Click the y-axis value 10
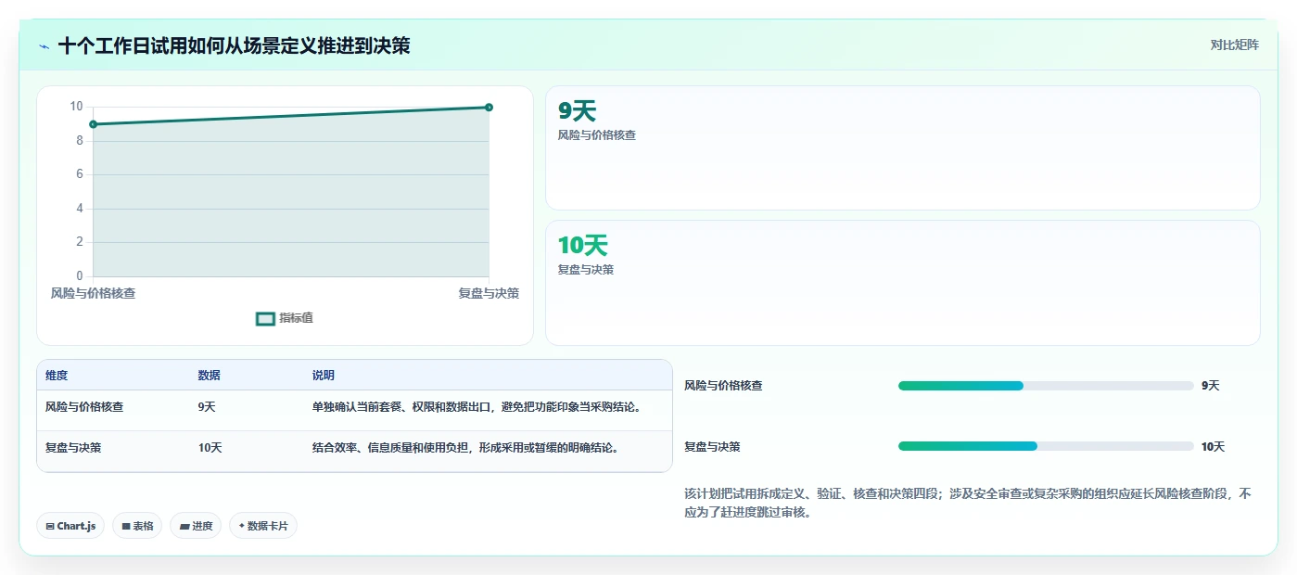The width and height of the screenshot is (1297, 575). (x=76, y=107)
